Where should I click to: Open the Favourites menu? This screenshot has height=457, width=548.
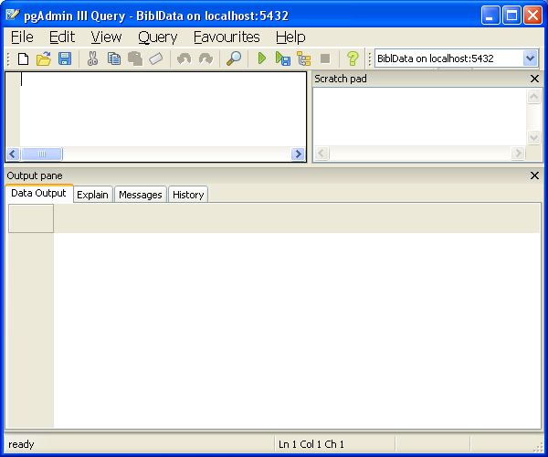point(227,37)
